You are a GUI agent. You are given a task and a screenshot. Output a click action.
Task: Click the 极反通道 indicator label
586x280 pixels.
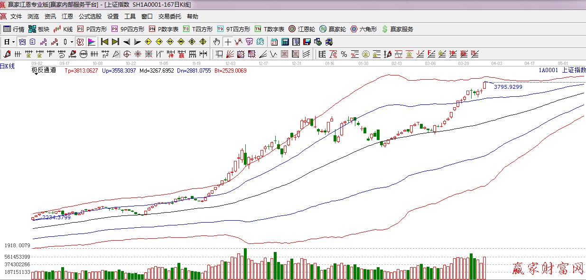pos(44,70)
